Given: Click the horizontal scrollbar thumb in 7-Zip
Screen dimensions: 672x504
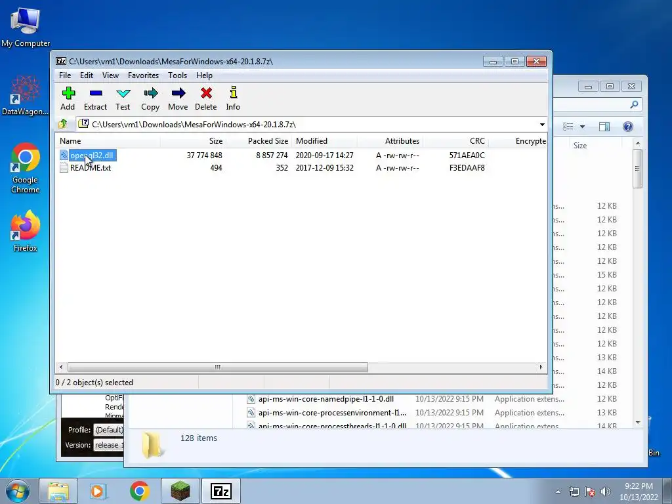Looking at the screenshot, I should pos(218,367).
